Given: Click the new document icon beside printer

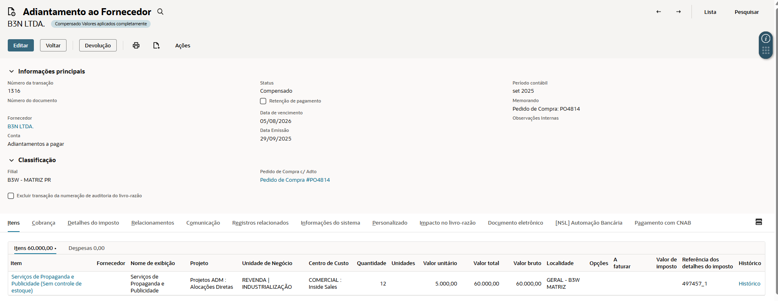Looking at the screenshot, I should (x=156, y=45).
